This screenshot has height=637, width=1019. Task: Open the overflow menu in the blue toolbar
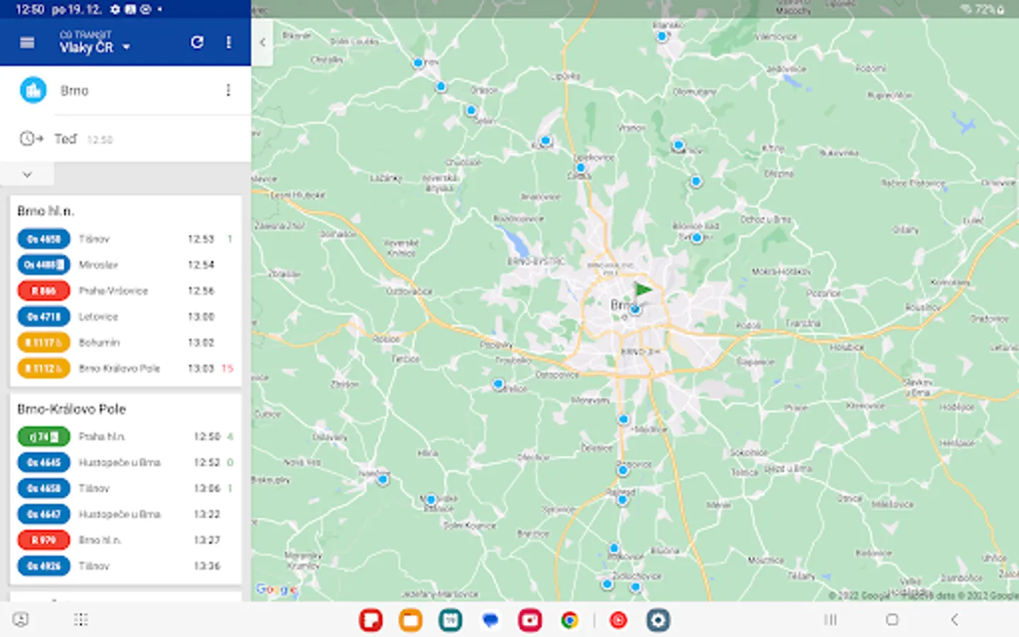click(229, 42)
